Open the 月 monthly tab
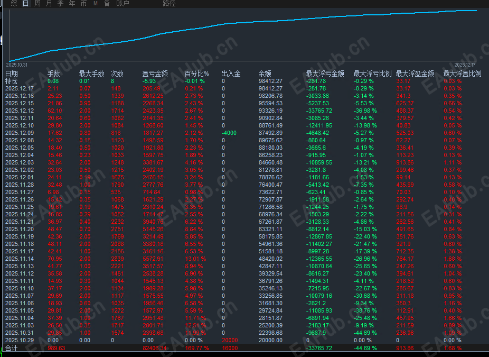This screenshot has height=357, width=489. pyautogui.click(x=49, y=3)
